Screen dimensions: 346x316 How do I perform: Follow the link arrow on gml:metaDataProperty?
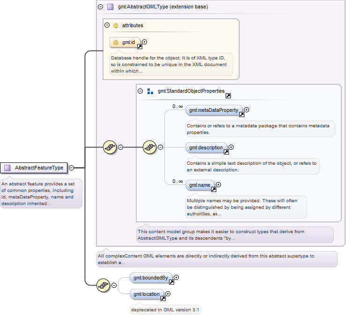tap(242, 115)
